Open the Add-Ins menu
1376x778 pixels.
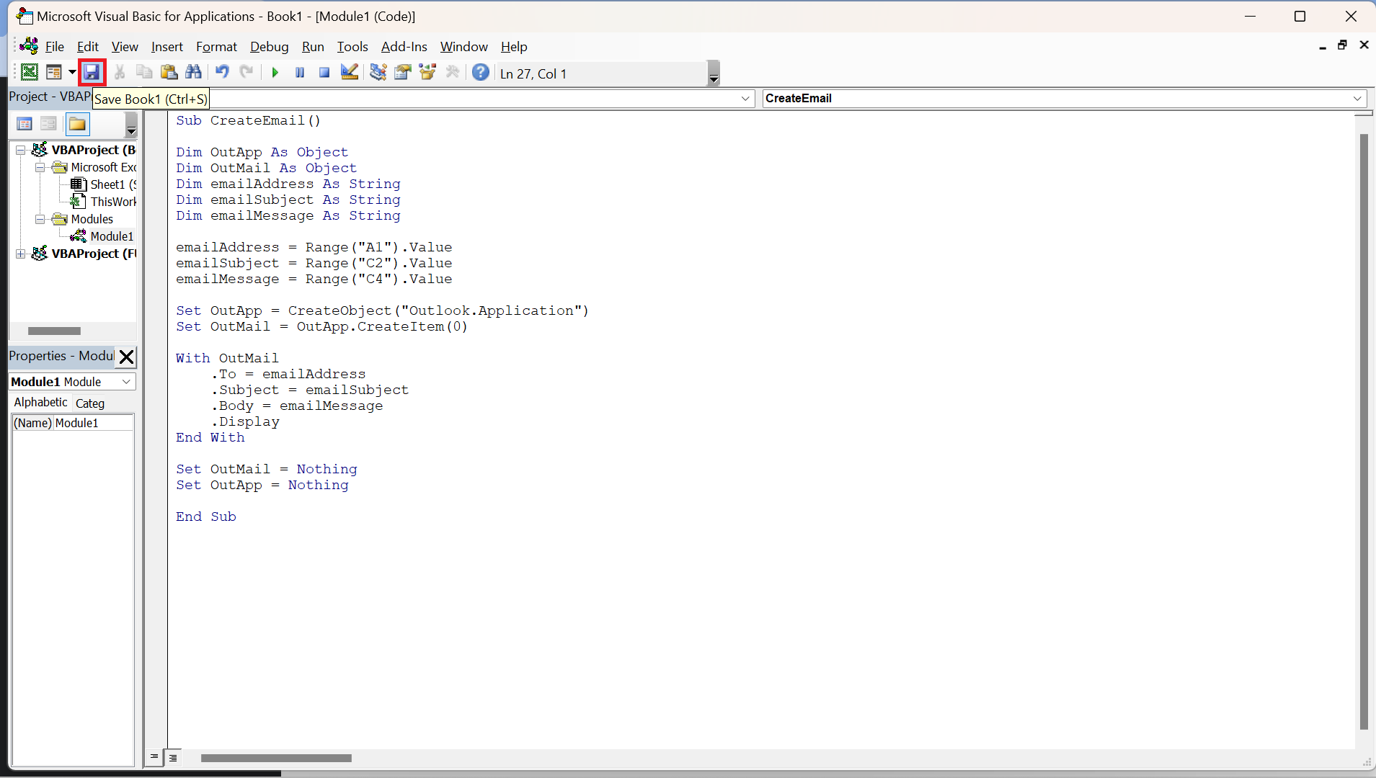pos(404,47)
